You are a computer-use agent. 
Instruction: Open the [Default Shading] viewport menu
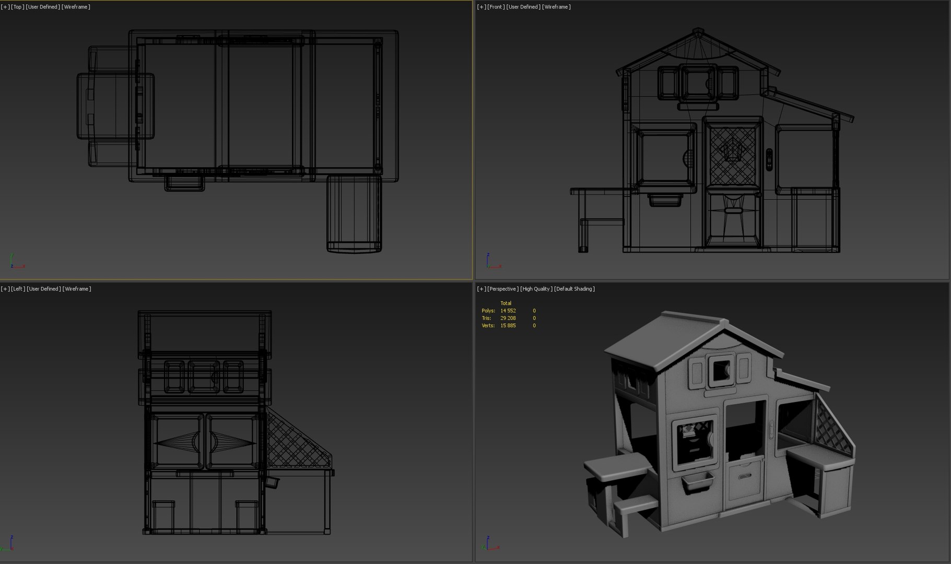(574, 289)
